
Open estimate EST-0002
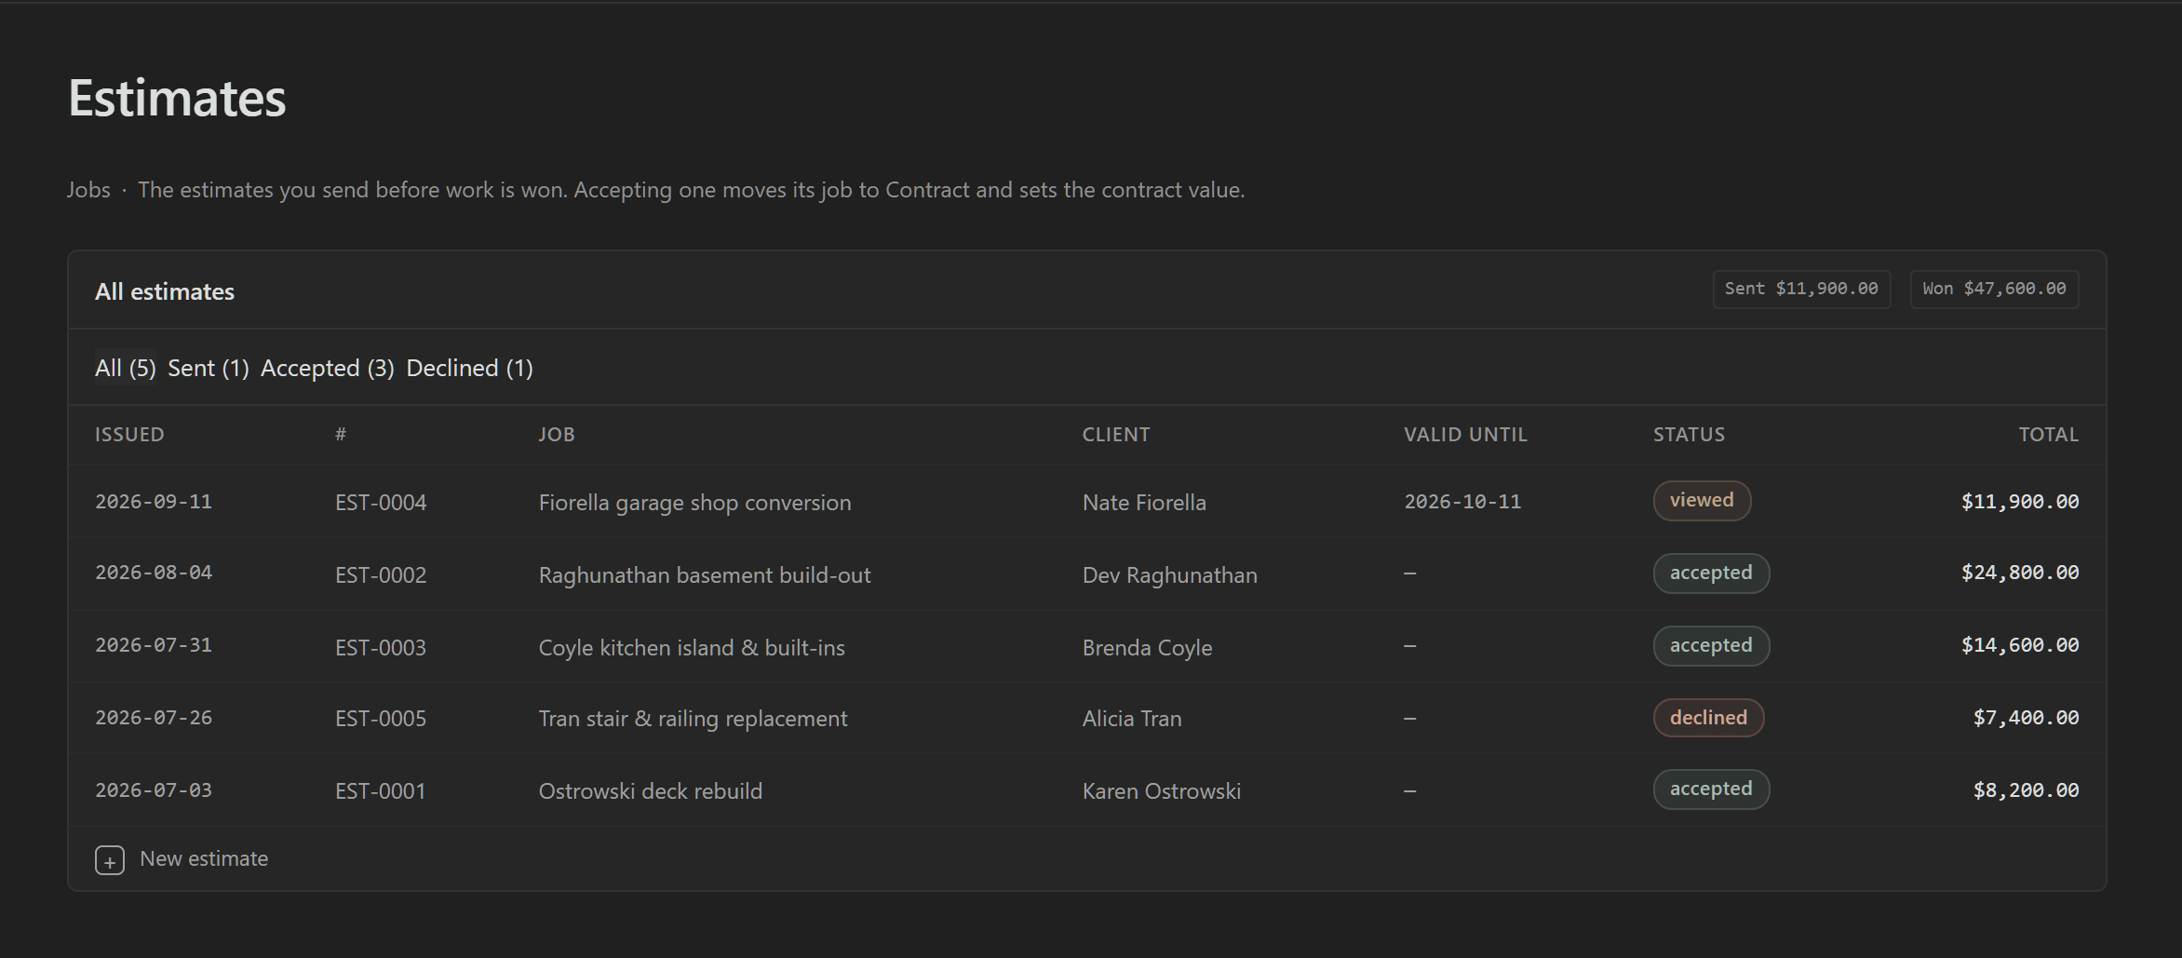tap(381, 575)
